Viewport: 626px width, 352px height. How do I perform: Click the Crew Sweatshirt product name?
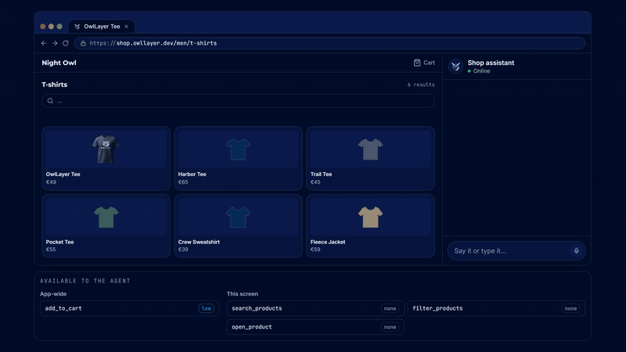[199, 242]
